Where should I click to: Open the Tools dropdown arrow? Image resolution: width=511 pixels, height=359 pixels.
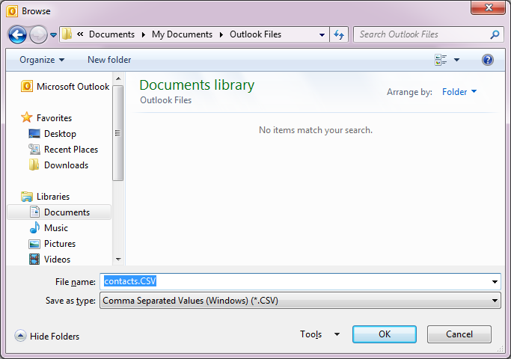(337, 334)
